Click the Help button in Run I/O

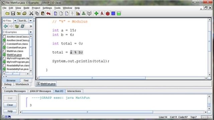pyautogui.click(x=10, y=111)
